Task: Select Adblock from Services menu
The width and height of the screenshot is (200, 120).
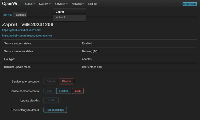Action: coord(69,17)
